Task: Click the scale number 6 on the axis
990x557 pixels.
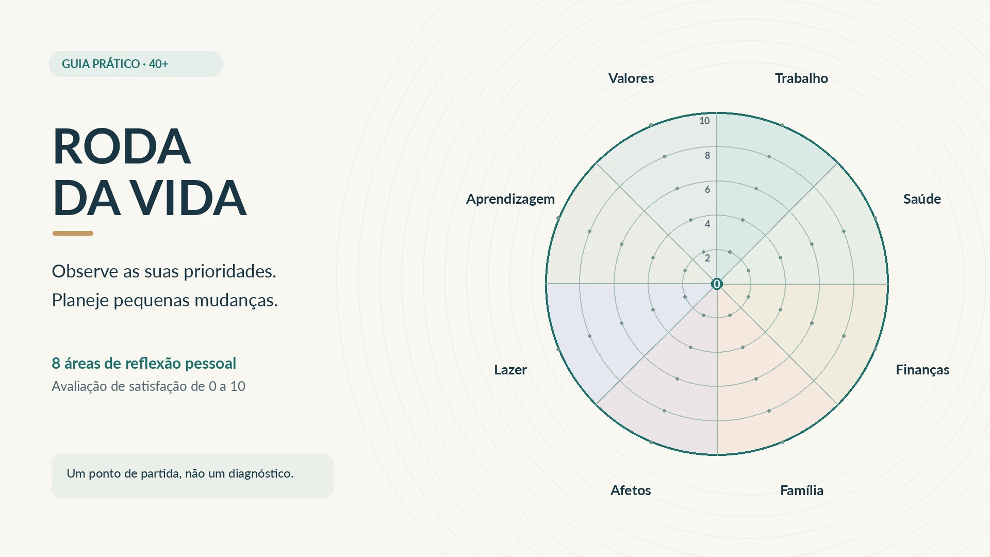Action: tap(707, 190)
